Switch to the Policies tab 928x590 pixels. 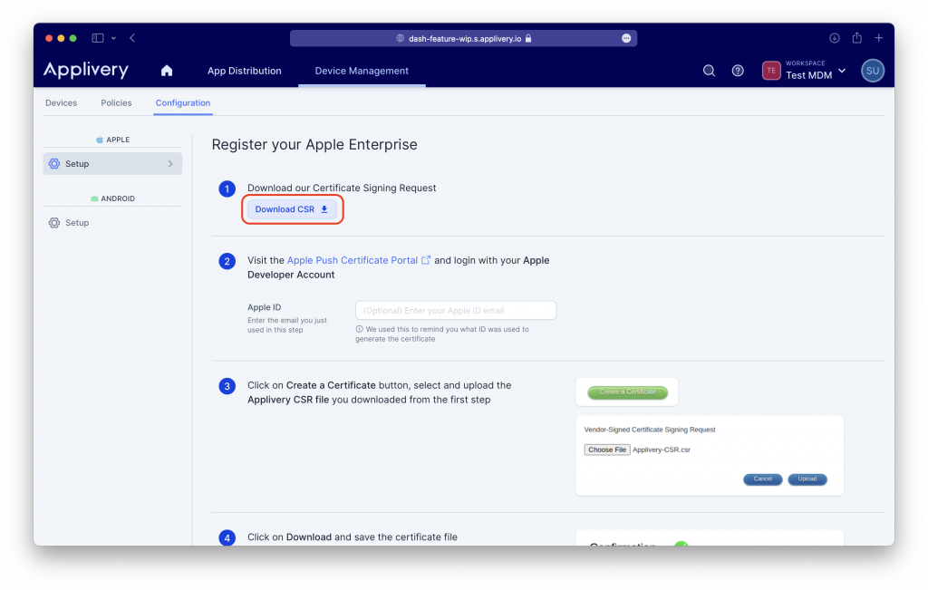click(x=116, y=103)
